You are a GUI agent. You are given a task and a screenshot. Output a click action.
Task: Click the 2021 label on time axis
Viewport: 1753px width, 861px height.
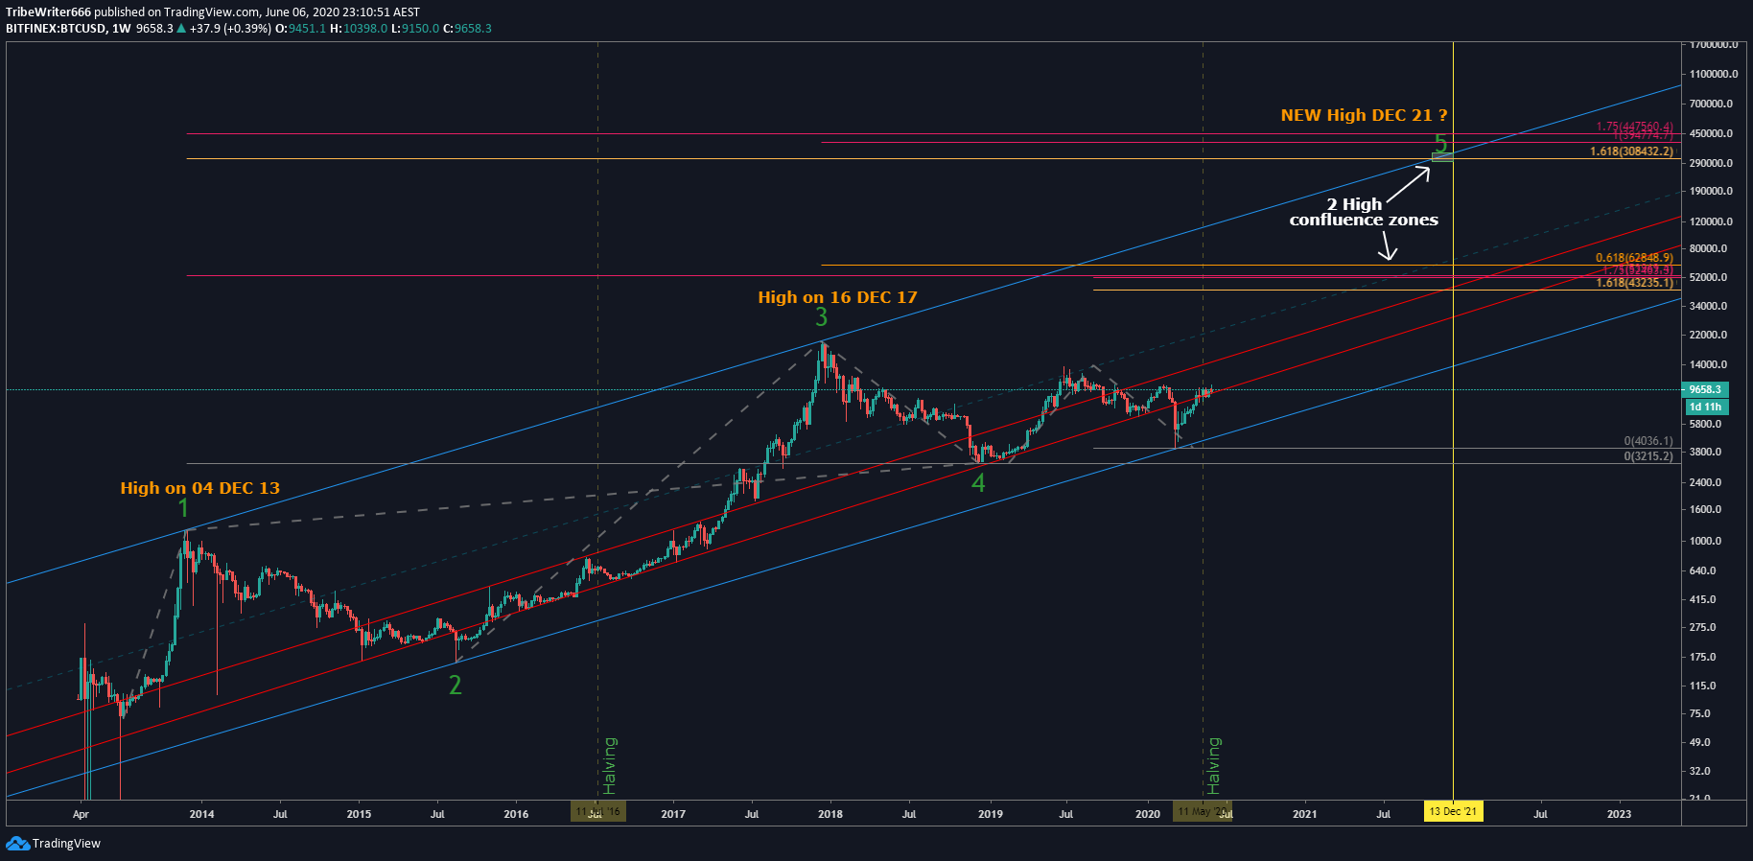[1304, 814]
